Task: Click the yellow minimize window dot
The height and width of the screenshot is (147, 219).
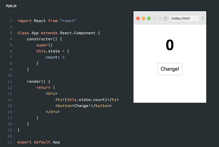Action: pyautogui.click(x=143, y=18)
